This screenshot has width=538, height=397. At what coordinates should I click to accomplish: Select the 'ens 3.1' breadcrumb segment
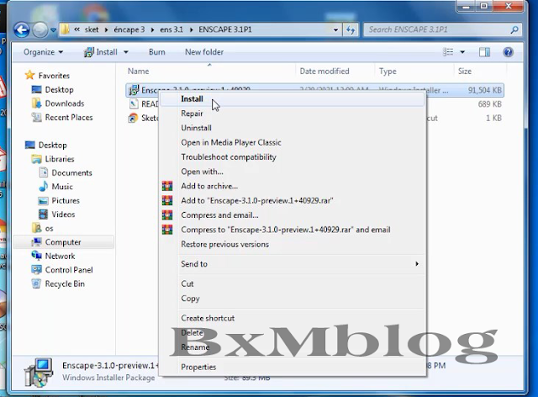point(171,29)
